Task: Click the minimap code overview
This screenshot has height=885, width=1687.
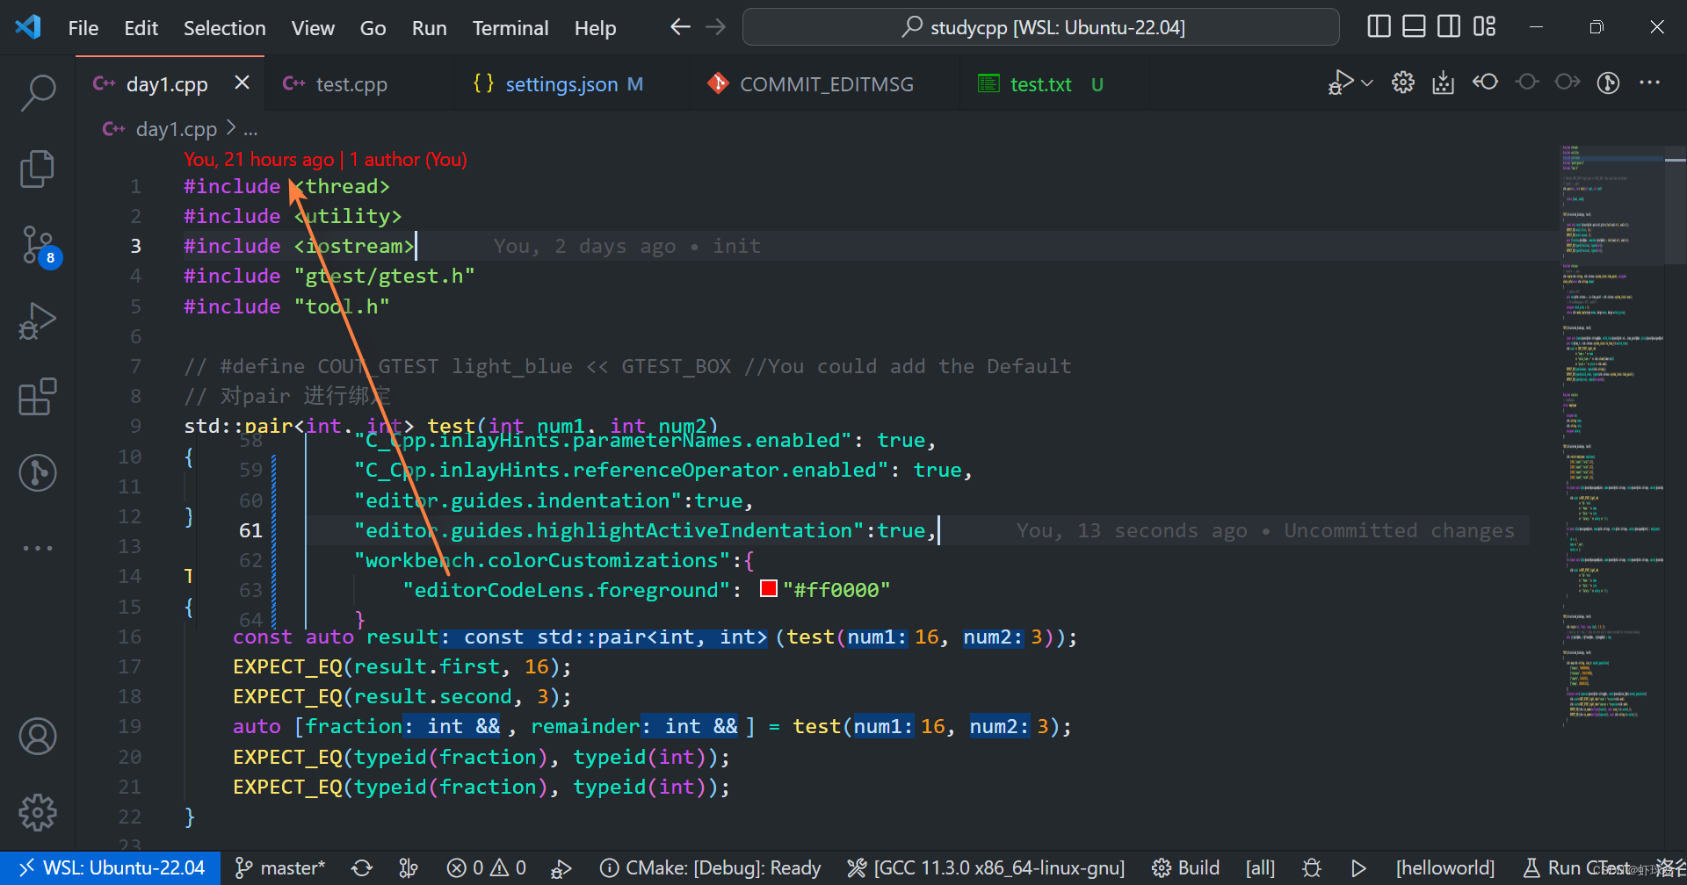Action: (x=1612, y=437)
